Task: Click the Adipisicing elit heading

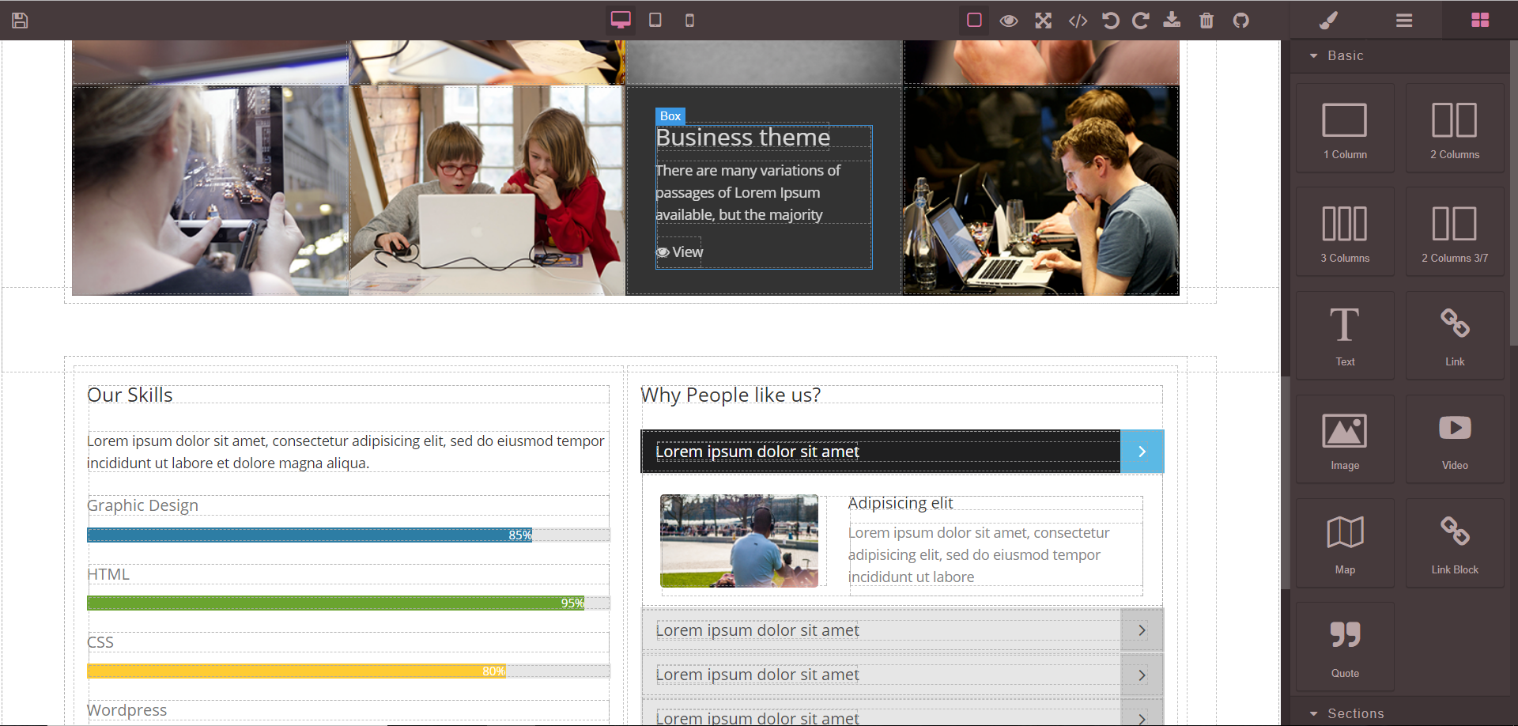Action: click(x=901, y=503)
